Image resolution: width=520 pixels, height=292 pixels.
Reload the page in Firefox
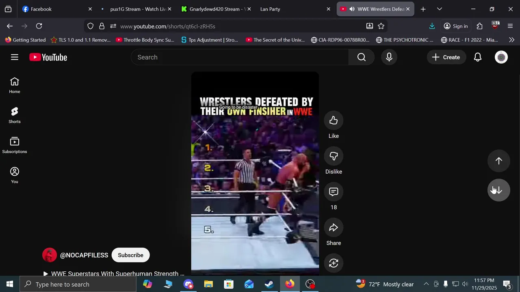[x=39, y=26]
